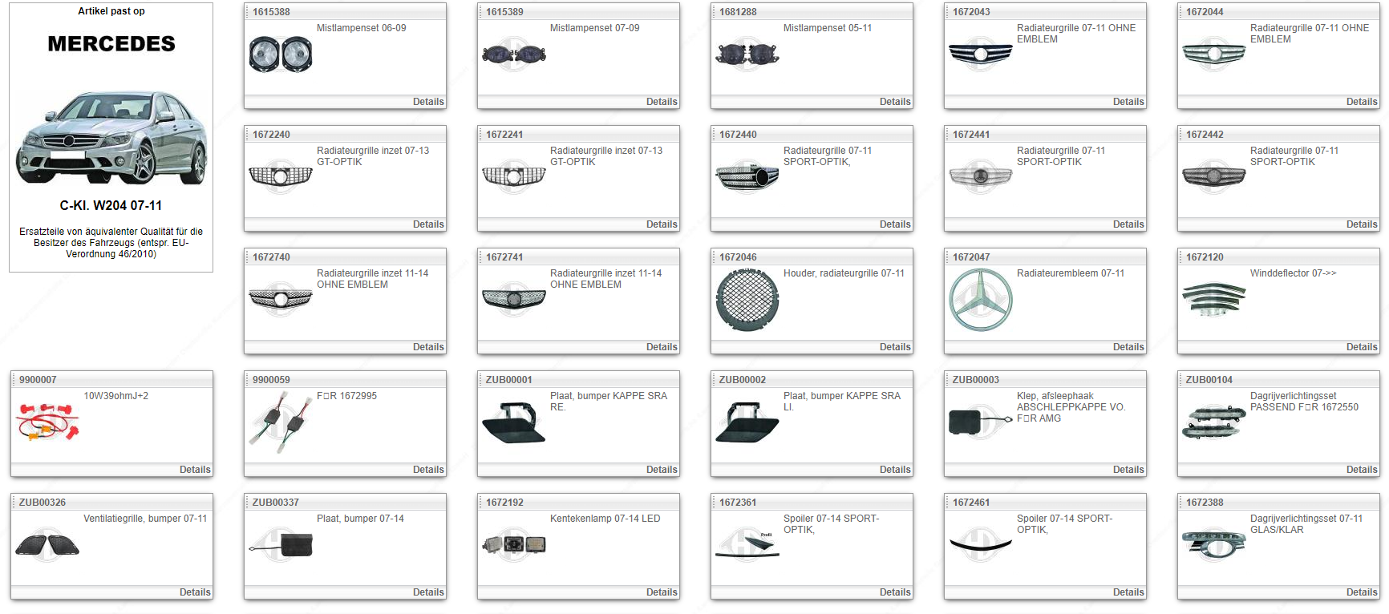Open Details for Kentekenlamp 1672192

point(662,592)
